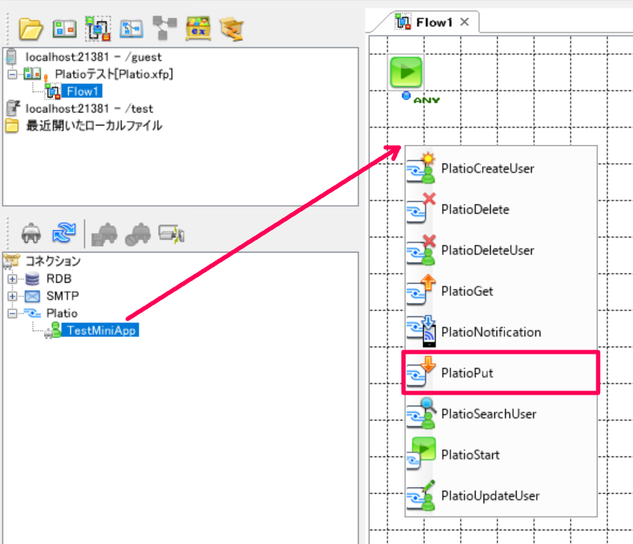Collapse the Platioテスト[Platio.xfp] project node

click(12, 74)
